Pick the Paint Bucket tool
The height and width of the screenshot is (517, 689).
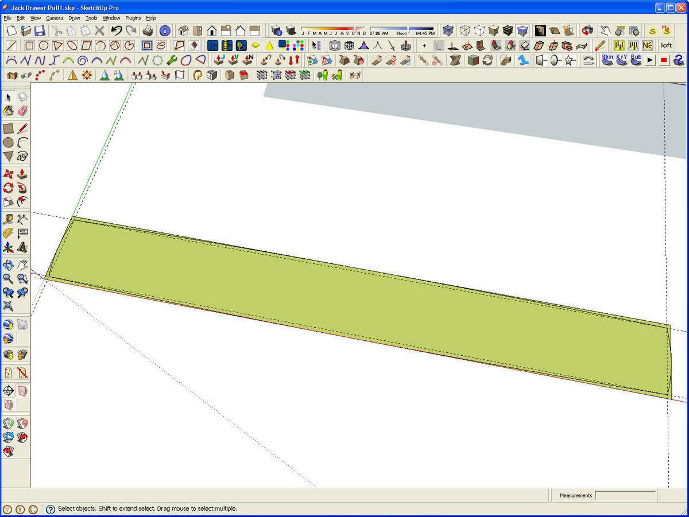click(9, 110)
